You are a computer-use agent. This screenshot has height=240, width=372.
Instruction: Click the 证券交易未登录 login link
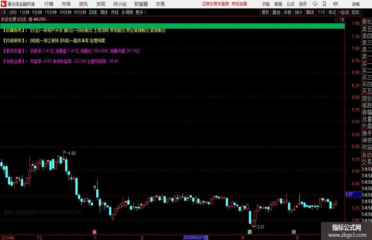[215, 4]
